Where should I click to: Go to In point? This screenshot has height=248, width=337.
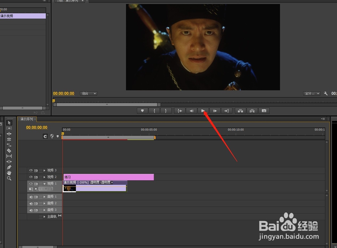[x=180, y=111]
